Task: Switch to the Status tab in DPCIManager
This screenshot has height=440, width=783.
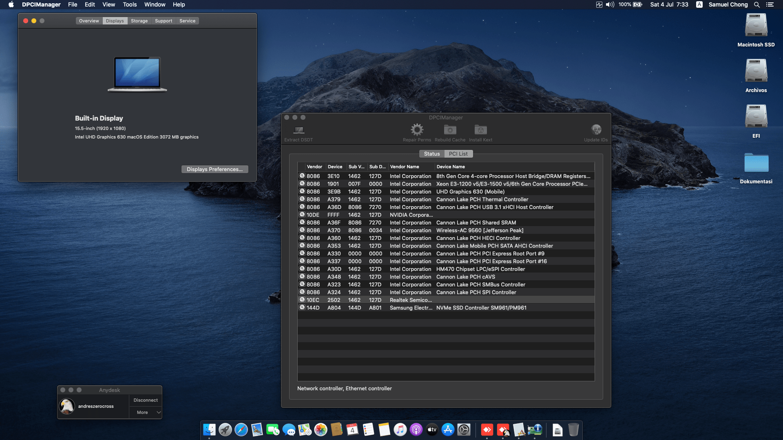Action: click(x=432, y=154)
